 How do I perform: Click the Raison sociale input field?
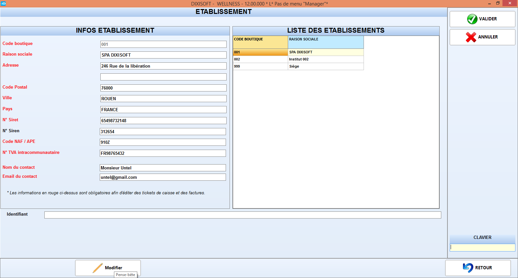[x=163, y=55]
